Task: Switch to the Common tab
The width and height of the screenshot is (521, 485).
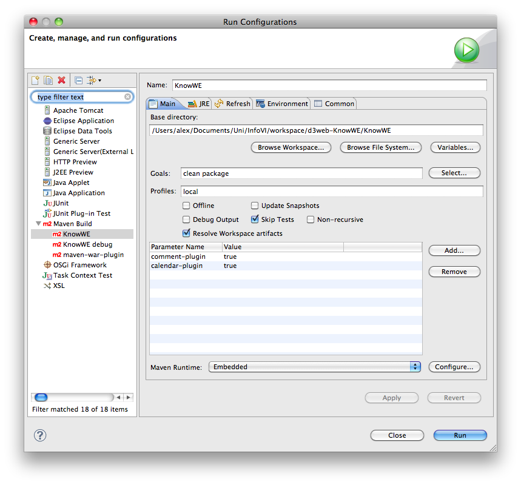Action: (334, 104)
